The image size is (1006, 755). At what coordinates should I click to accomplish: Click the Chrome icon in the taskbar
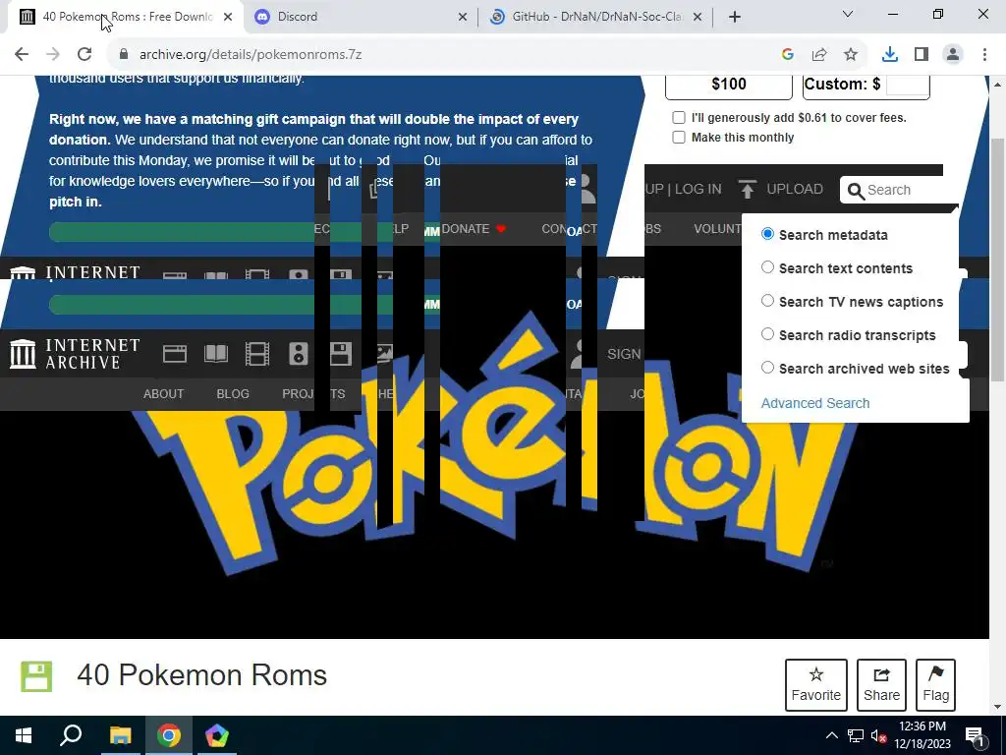pos(168,735)
